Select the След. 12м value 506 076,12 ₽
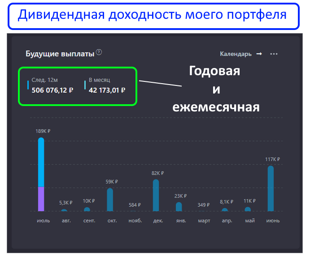This screenshot has width=310, height=259. click(x=52, y=90)
